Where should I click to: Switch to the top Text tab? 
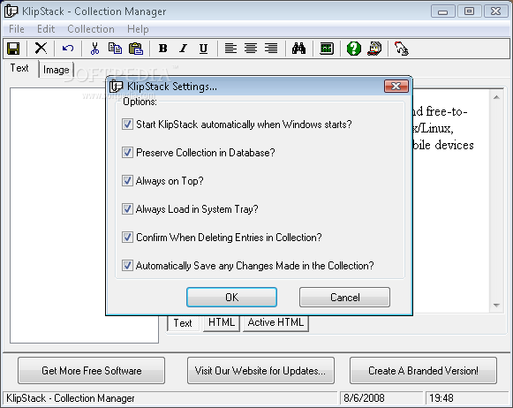tap(19, 68)
